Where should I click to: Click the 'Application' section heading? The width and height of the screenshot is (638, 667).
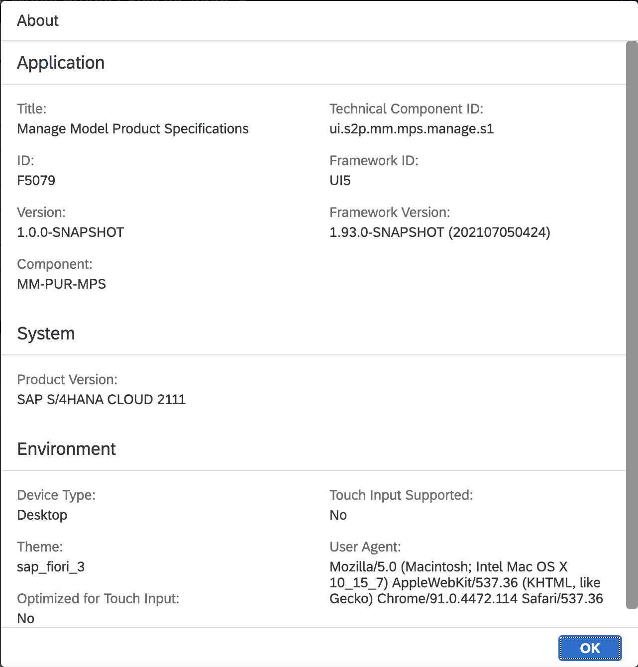click(61, 63)
